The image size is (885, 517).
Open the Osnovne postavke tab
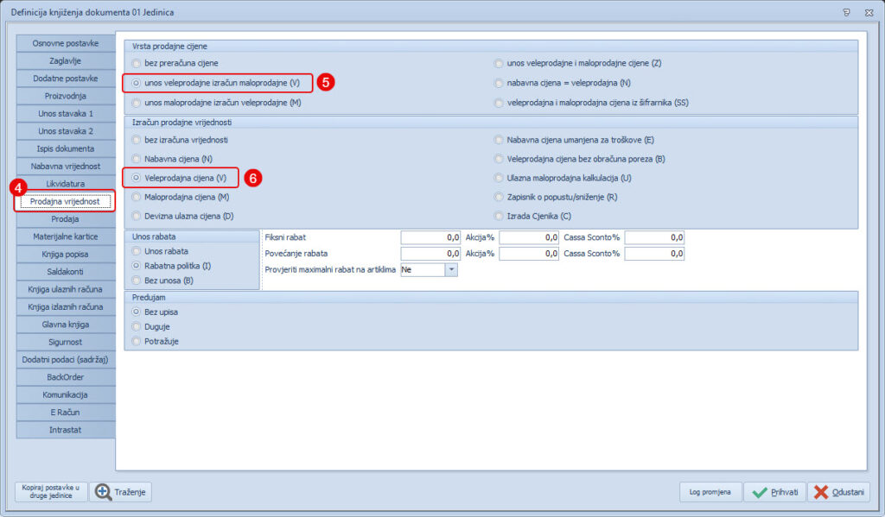click(66, 43)
